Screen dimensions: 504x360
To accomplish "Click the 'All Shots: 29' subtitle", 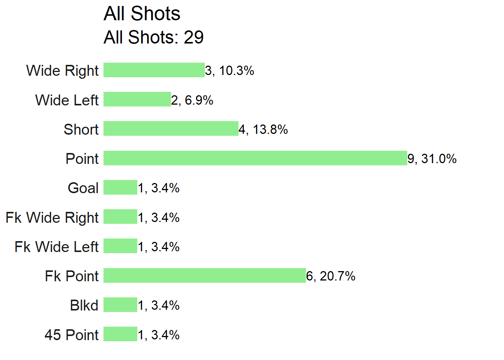I will (154, 37).
